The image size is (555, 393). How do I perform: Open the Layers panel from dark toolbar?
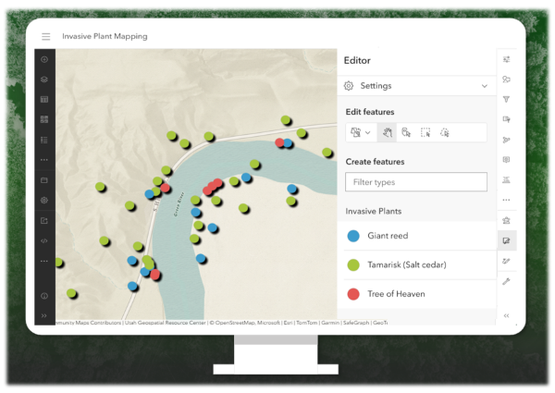pos(44,80)
